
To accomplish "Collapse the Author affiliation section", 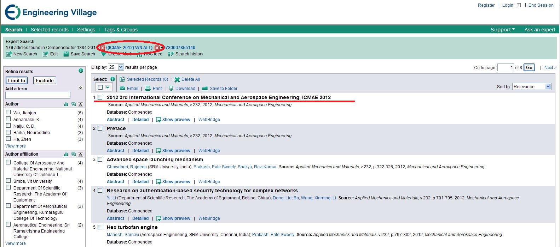I will pos(81,155).
